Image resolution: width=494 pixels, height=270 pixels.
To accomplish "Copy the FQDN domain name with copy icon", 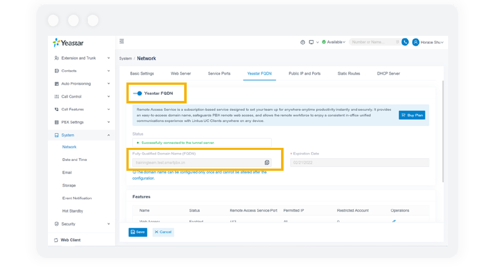I will (x=267, y=163).
